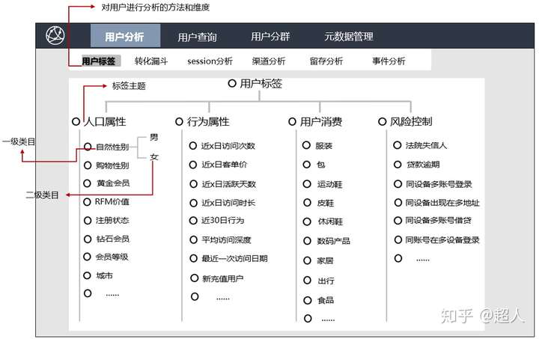
Task: Click the 行为属性 heading text
Action: click(208, 121)
